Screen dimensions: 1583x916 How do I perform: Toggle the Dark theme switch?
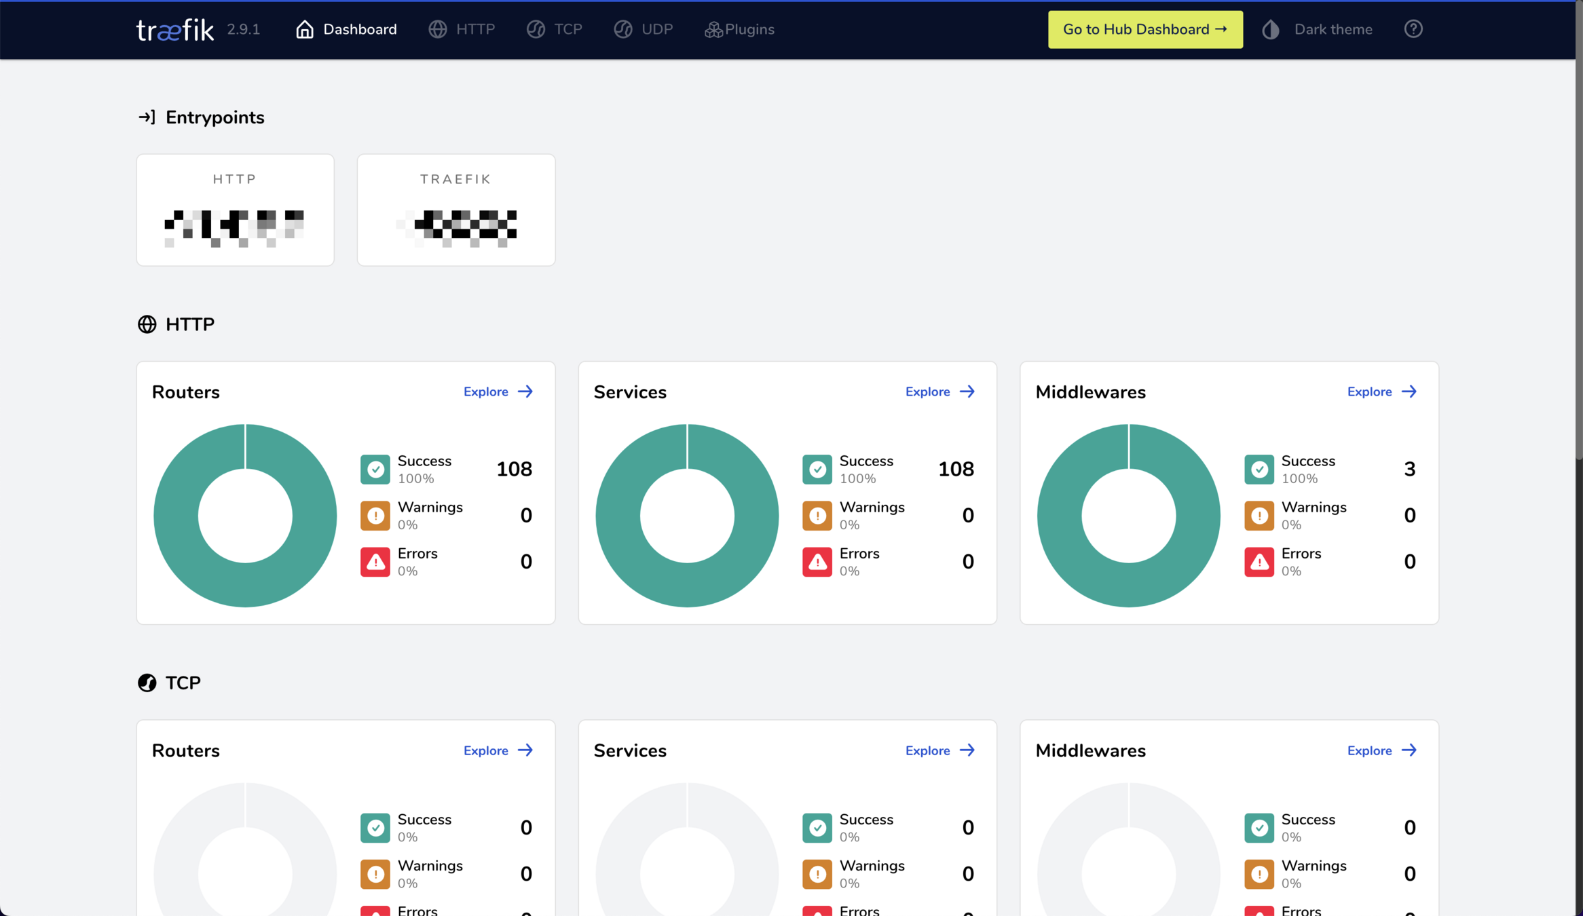click(1332, 30)
